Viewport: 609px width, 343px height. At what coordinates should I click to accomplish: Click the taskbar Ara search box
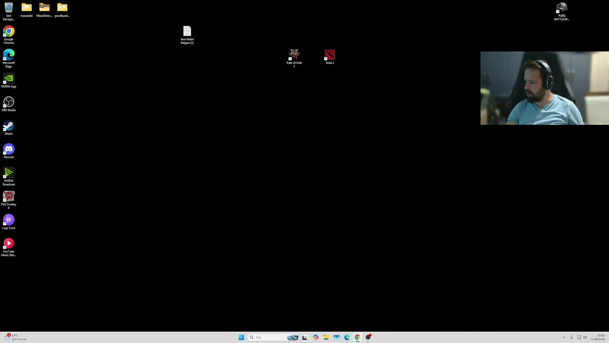tap(274, 337)
